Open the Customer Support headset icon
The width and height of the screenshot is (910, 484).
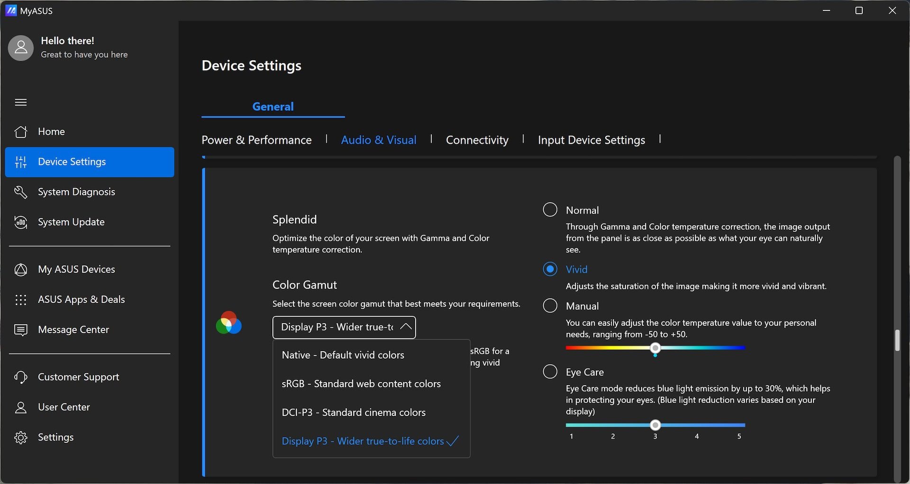tap(21, 377)
